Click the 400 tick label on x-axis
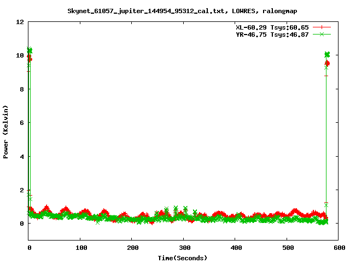The width and height of the screenshot is (350, 263). [x=235, y=248]
